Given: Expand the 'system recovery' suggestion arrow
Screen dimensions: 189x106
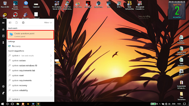Looking at the screenshot, I should [51, 85].
